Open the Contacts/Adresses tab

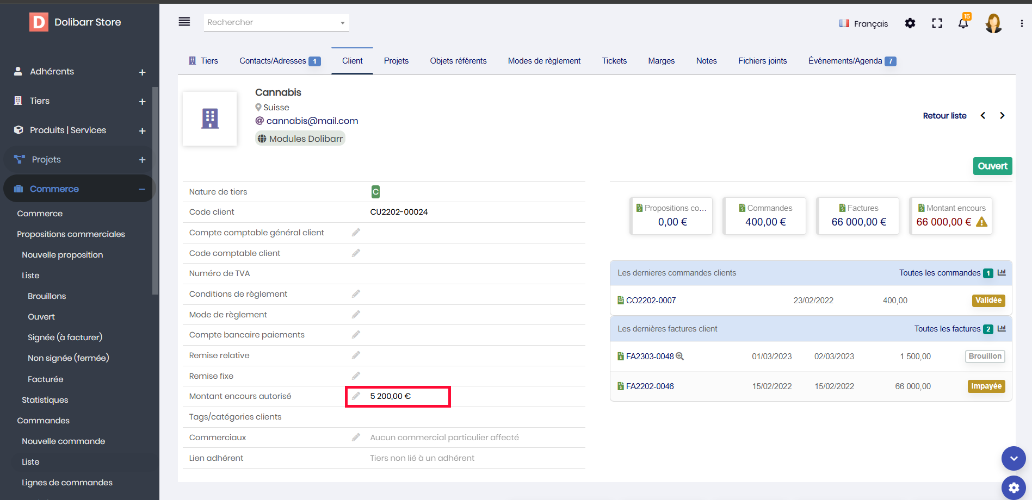coord(273,61)
